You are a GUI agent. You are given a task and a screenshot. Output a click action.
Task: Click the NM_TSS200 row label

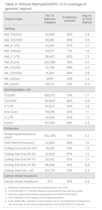13,34
